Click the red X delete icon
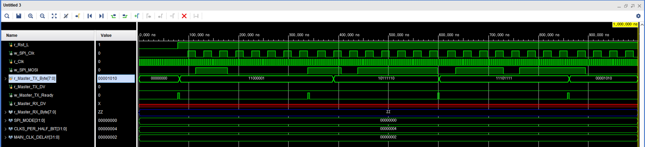This screenshot has width=645, height=147. 184,16
